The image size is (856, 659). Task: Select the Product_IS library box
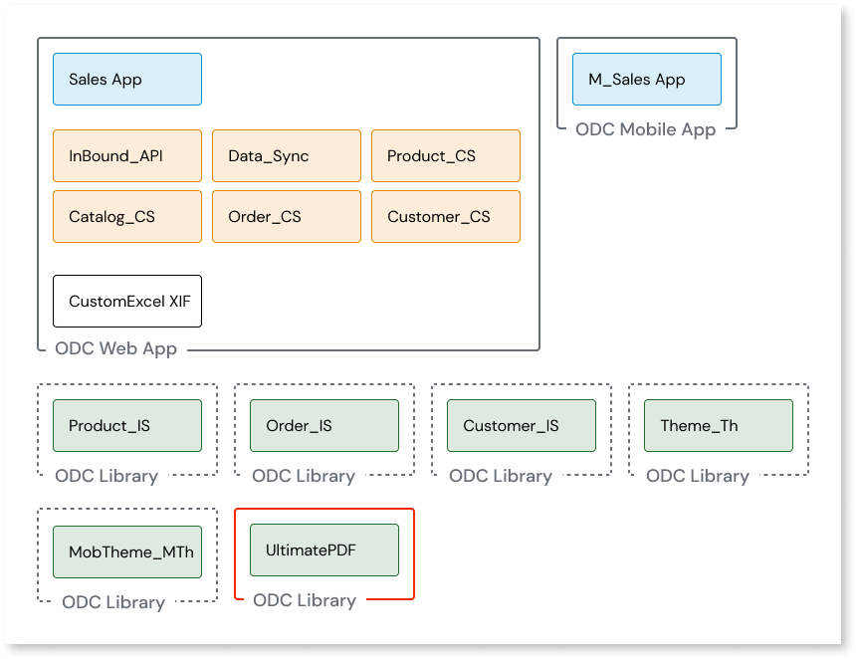tap(127, 425)
